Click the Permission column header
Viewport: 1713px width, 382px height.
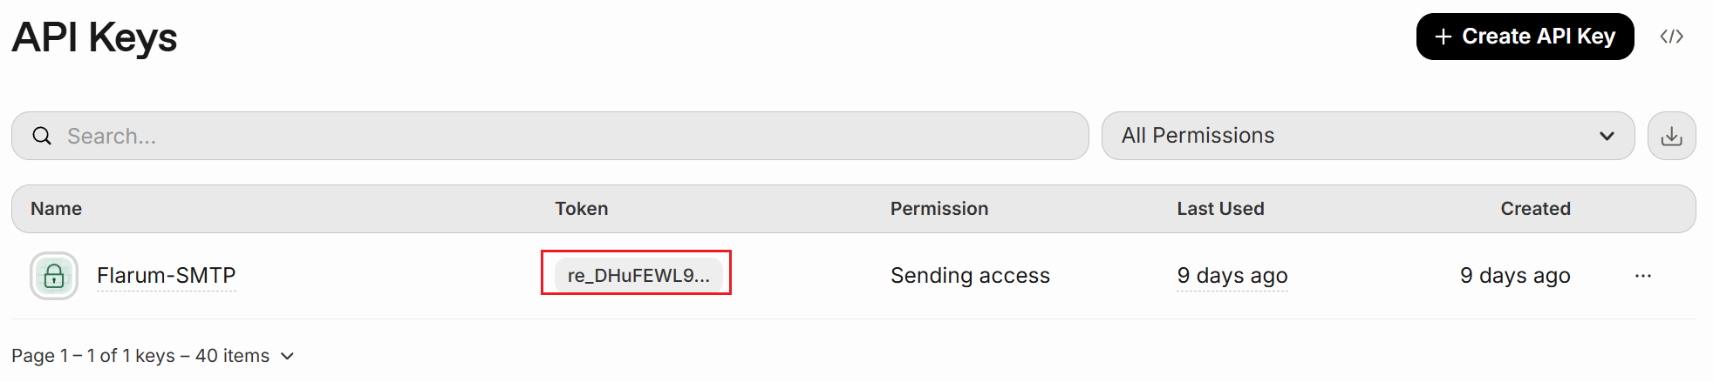click(938, 209)
